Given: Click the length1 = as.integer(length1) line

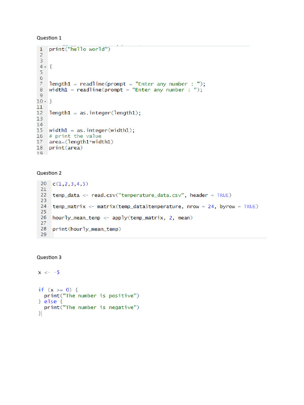Looking at the screenshot, I should click(95, 113).
